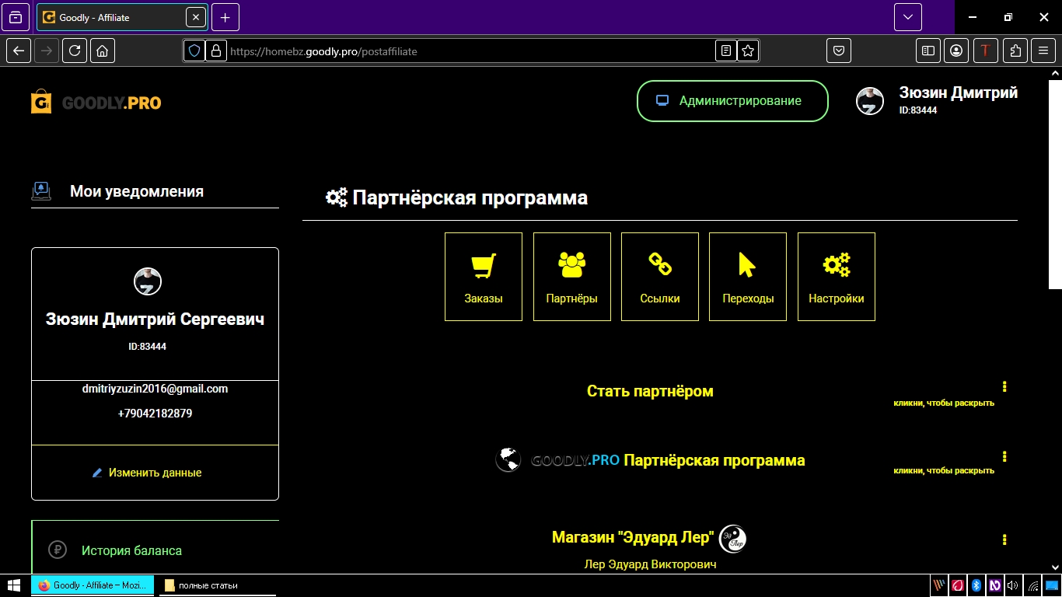The image size is (1062, 597).
Task: Click the ruble icon next to История баланса
Action: 57,550
